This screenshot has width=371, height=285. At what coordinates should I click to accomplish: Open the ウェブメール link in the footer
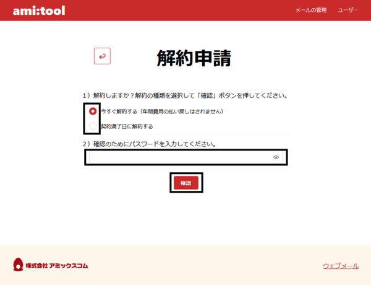pyautogui.click(x=340, y=266)
